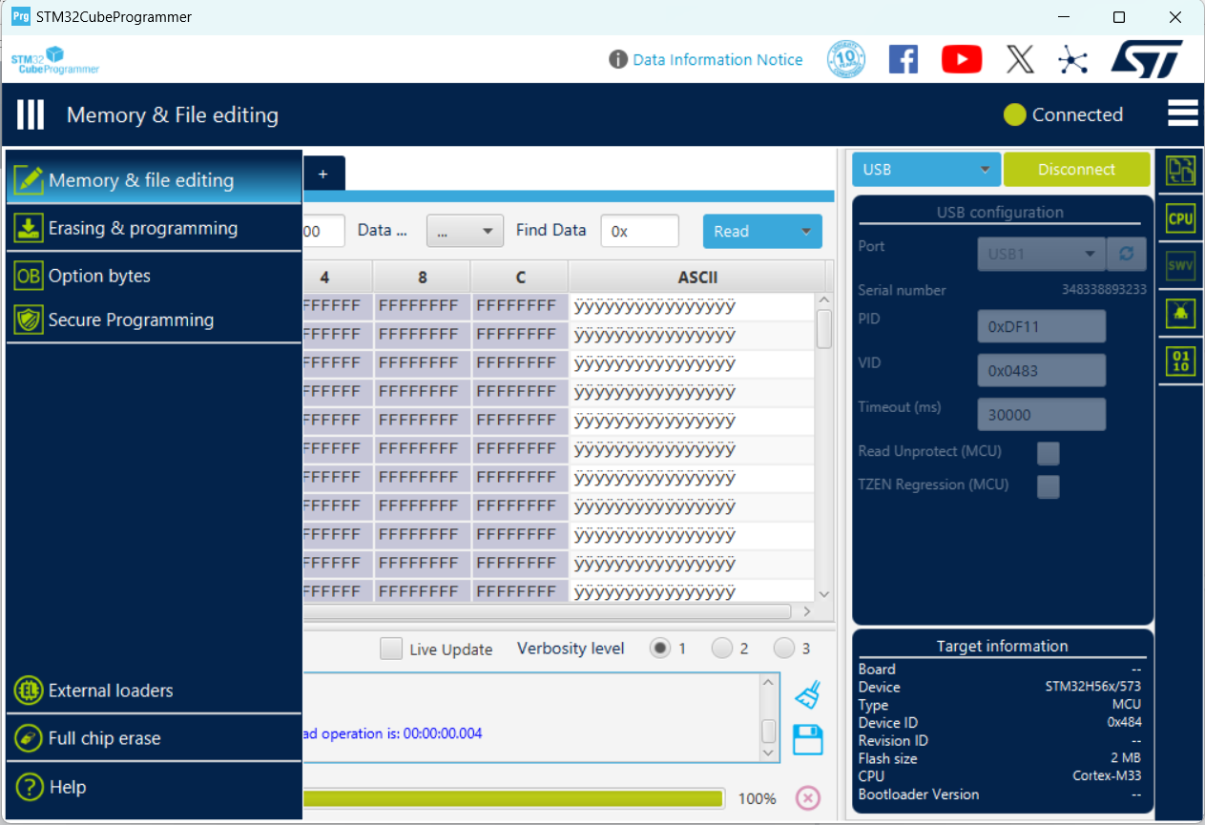Screen dimensions: 1205x825
Task: Select verbosity level 2 radio button
Action: click(722, 649)
